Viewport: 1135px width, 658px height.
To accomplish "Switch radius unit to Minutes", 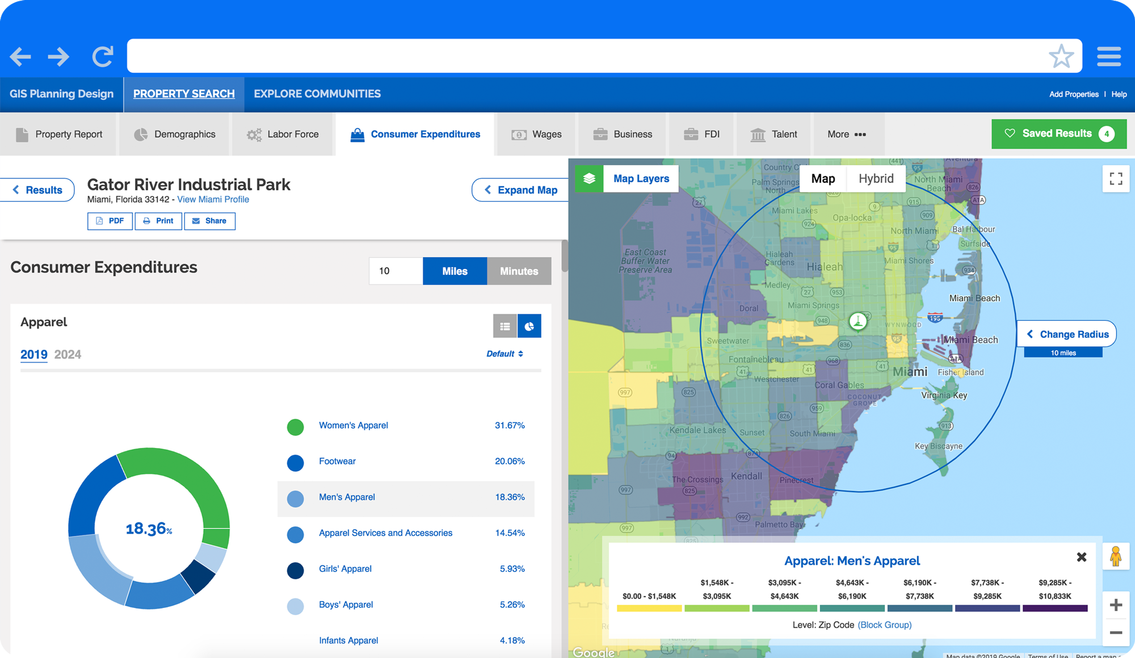I will [x=519, y=271].
